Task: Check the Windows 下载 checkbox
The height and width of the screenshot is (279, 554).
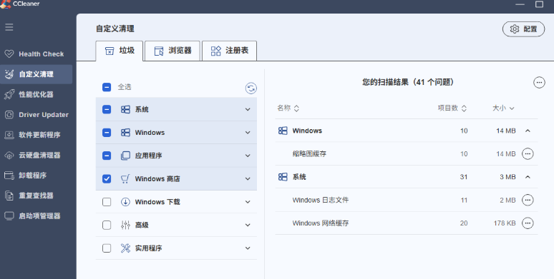Action: click(107, 202)
